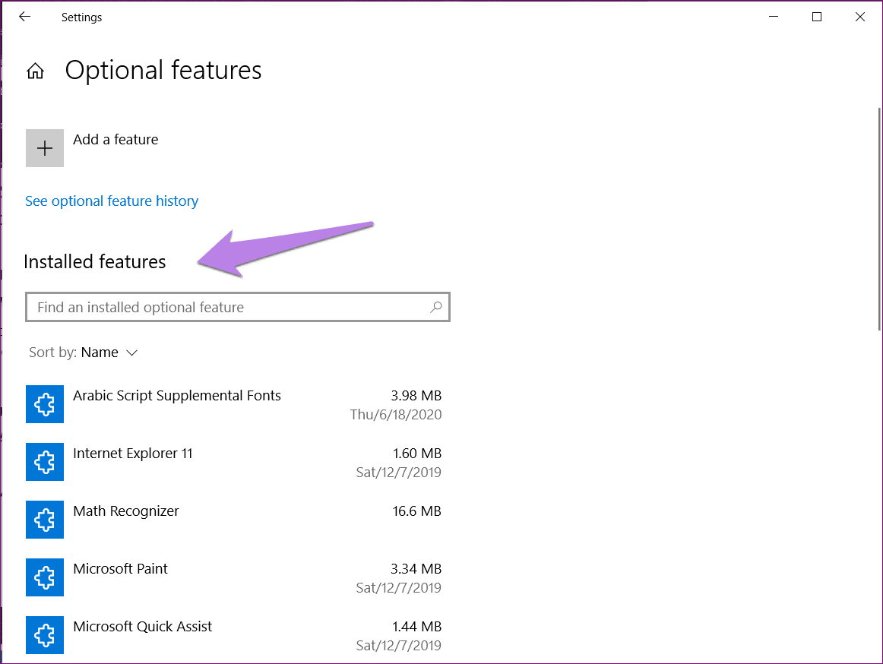The height and width of the screenshot is (664, 883).
Task: Click the back arrow in Settings
Action: coord(24,16)
